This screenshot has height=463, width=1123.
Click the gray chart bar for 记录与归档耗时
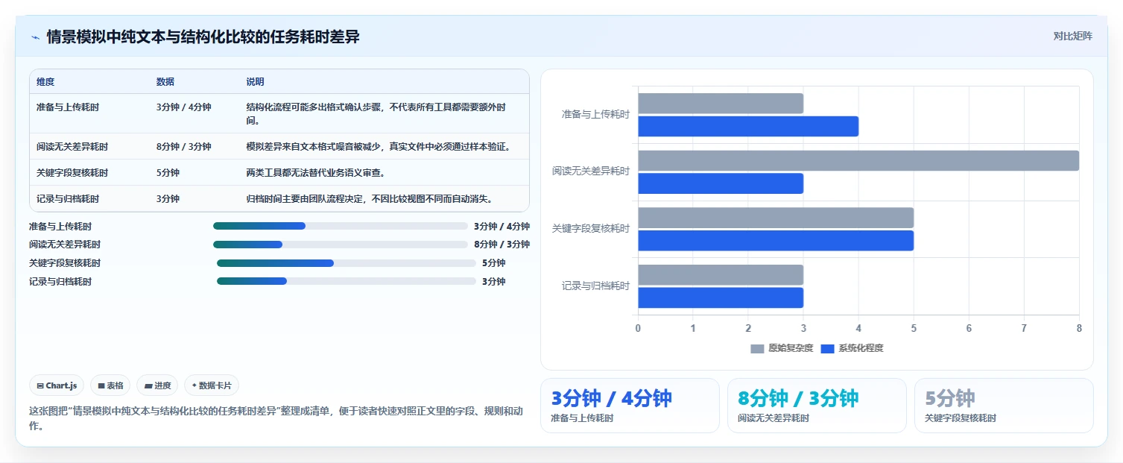[x=721, y=274]
